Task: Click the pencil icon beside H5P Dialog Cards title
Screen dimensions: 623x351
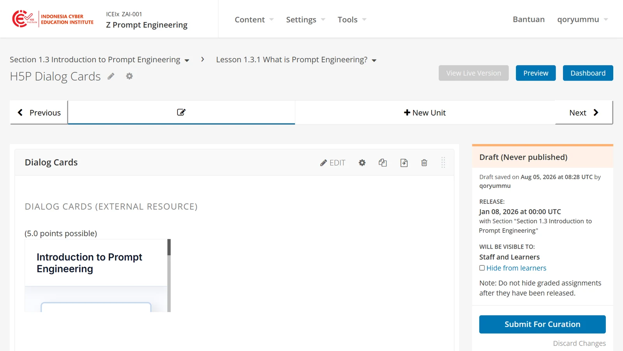Action: (111, 76)
